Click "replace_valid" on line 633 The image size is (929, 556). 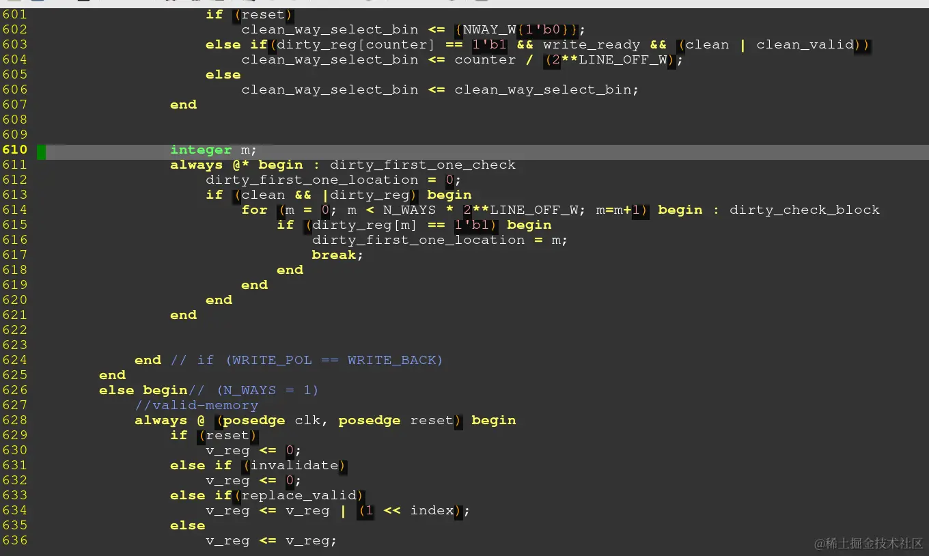pos(299,496)
